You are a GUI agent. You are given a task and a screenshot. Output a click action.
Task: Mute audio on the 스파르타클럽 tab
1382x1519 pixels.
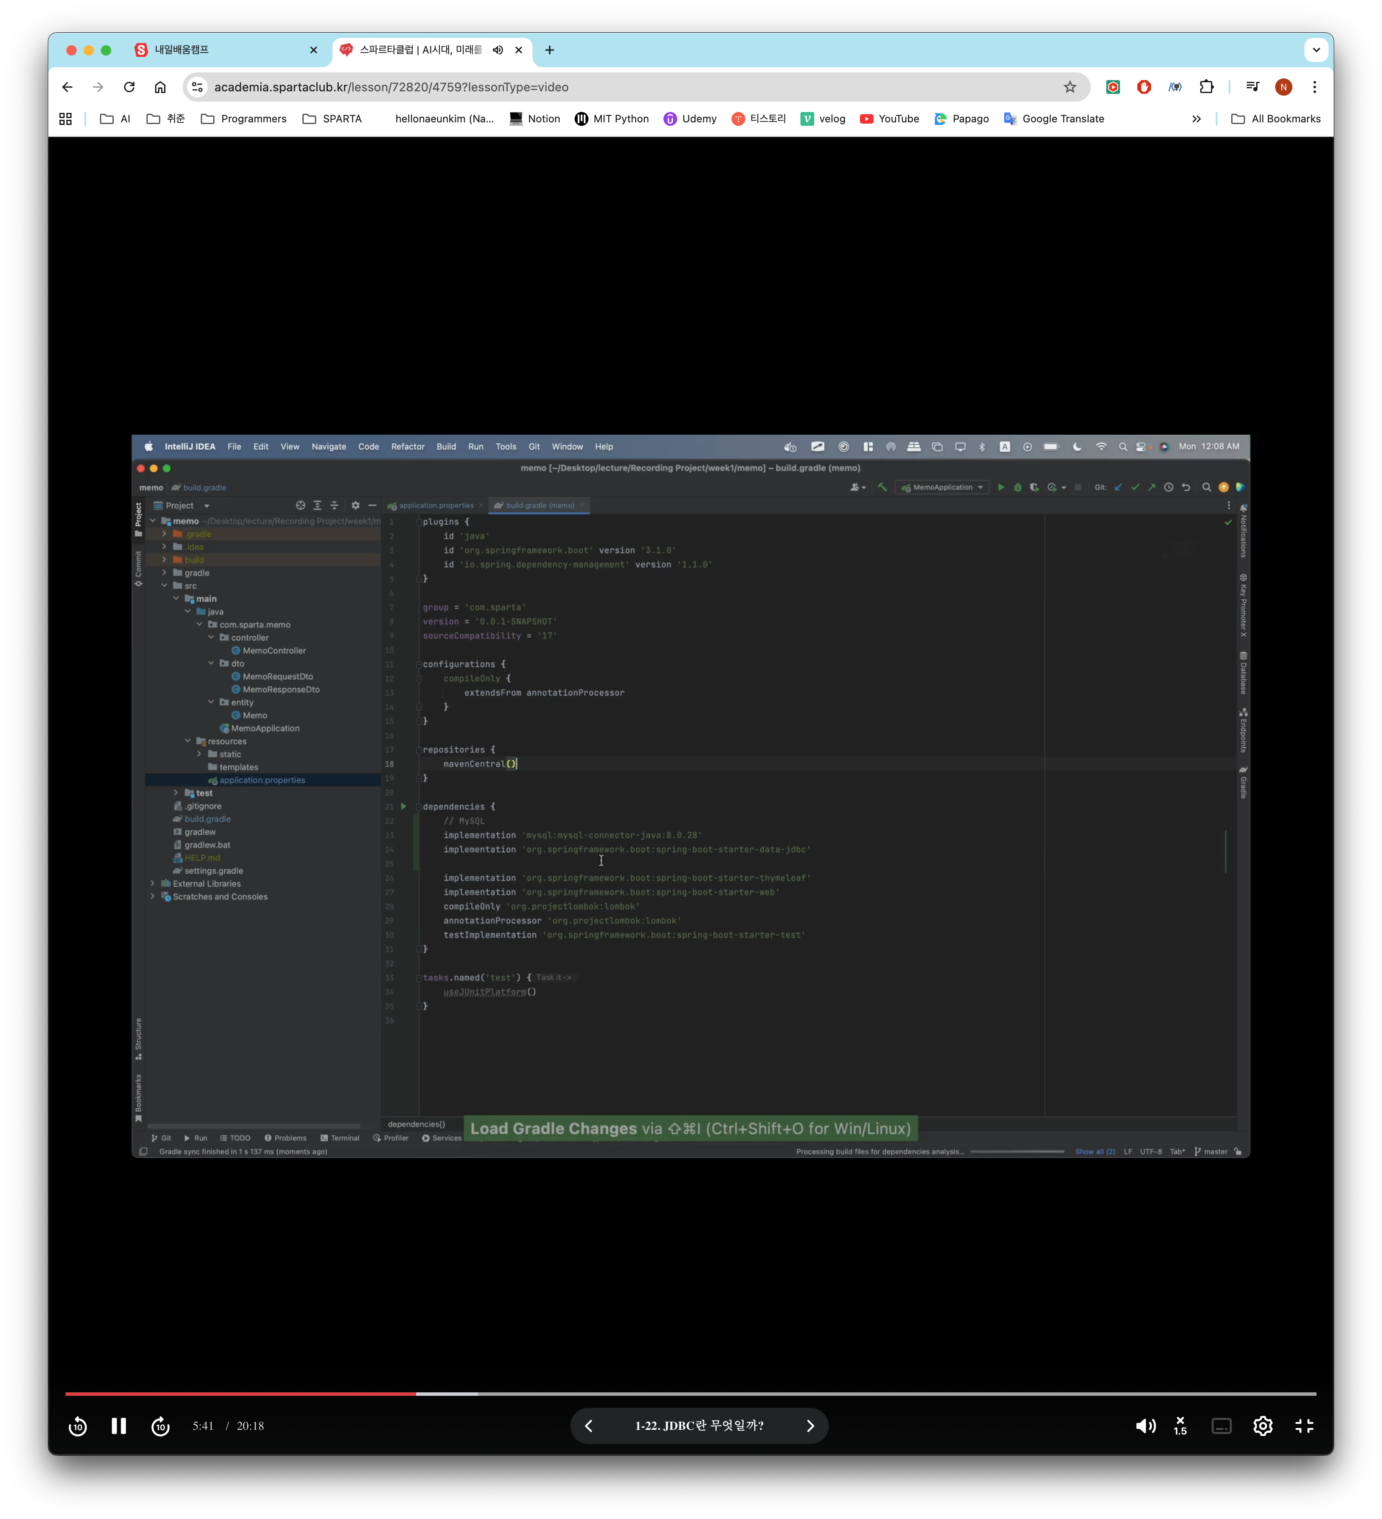498,50
